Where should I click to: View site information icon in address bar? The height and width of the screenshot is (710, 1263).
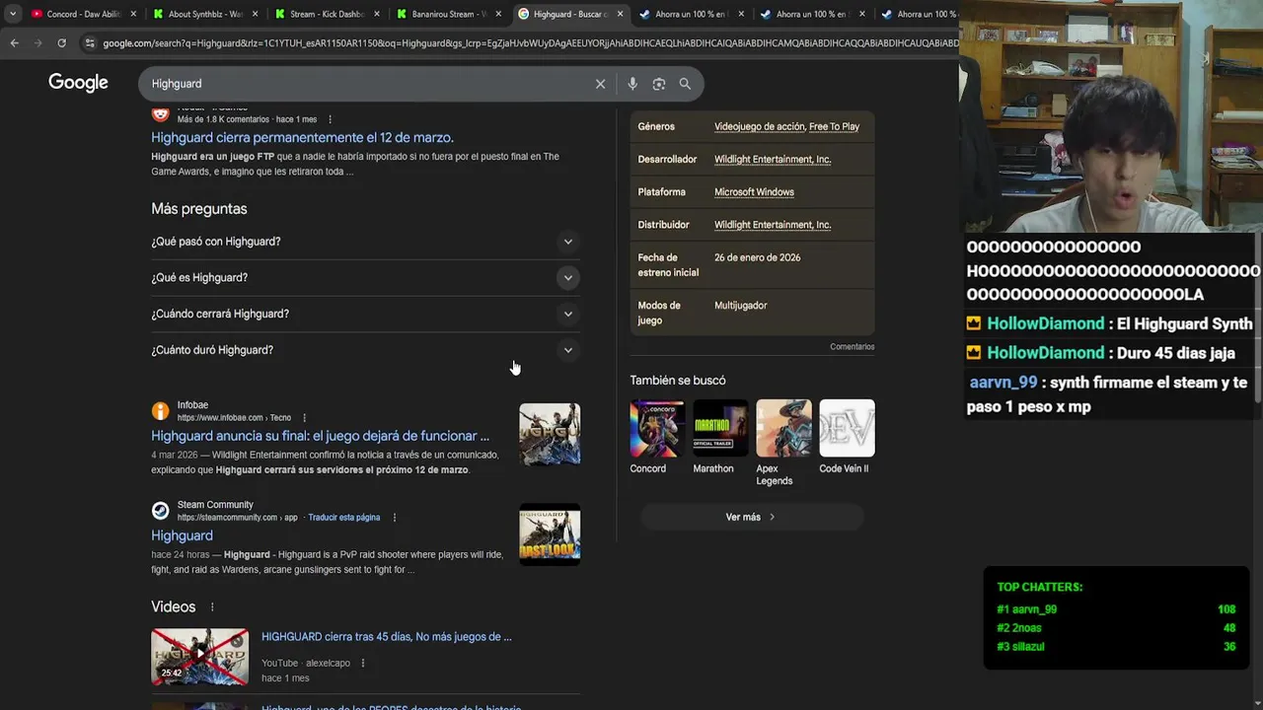click(90, 43)
